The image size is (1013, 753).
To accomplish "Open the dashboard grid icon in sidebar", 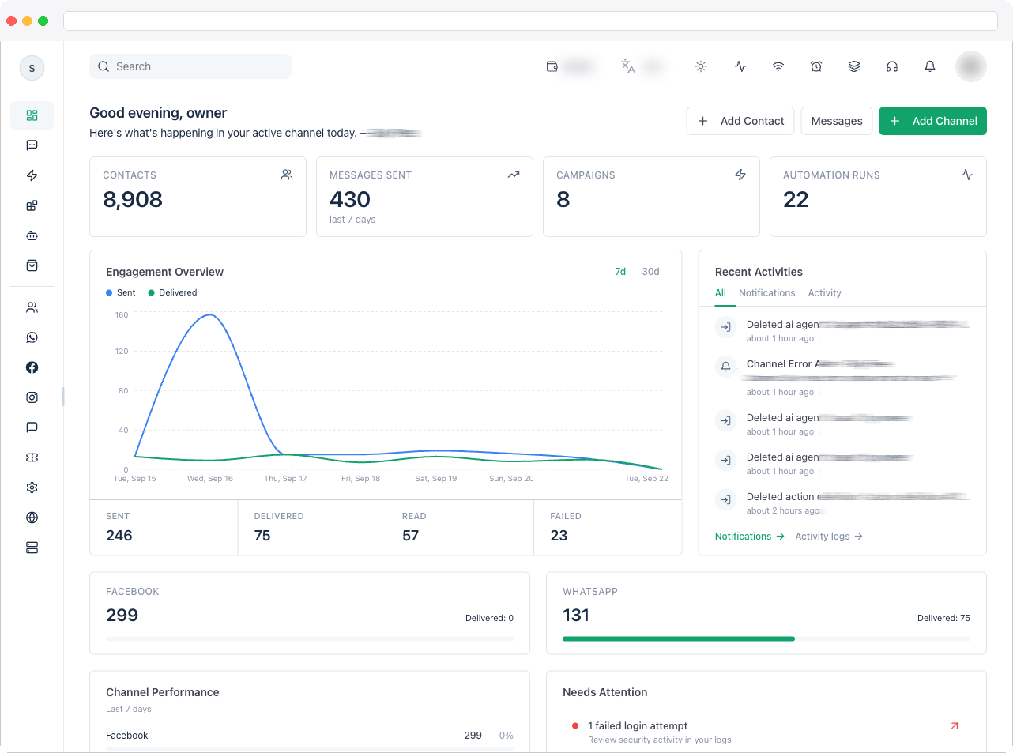I will (x=32, y=115).
